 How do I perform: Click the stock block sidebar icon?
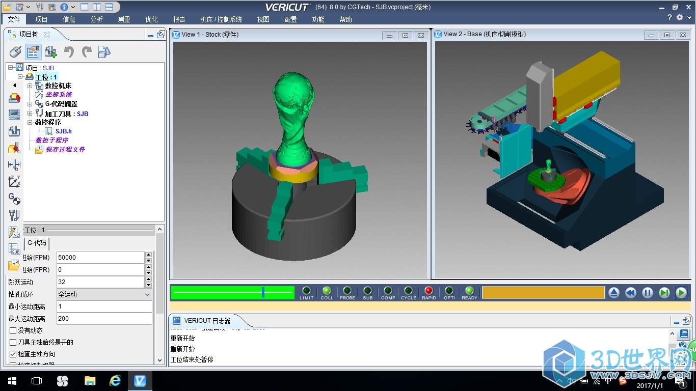click(x=14, y=98)
